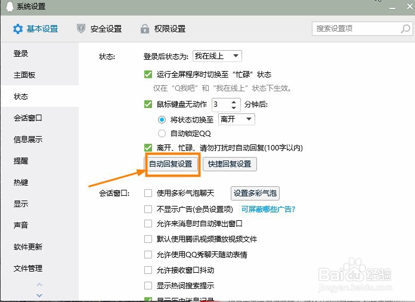The width and height of the screenshot is (415, 302).
Task: Select 提醒 in the sidebar
Action: tap(40, 161)
